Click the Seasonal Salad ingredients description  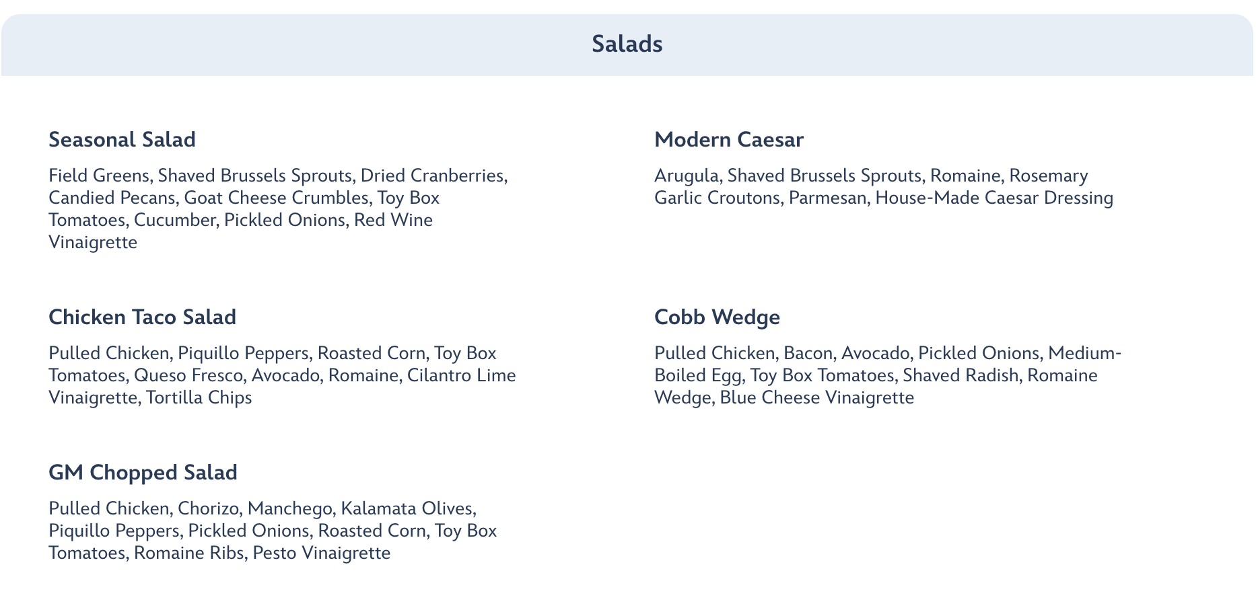278,208
